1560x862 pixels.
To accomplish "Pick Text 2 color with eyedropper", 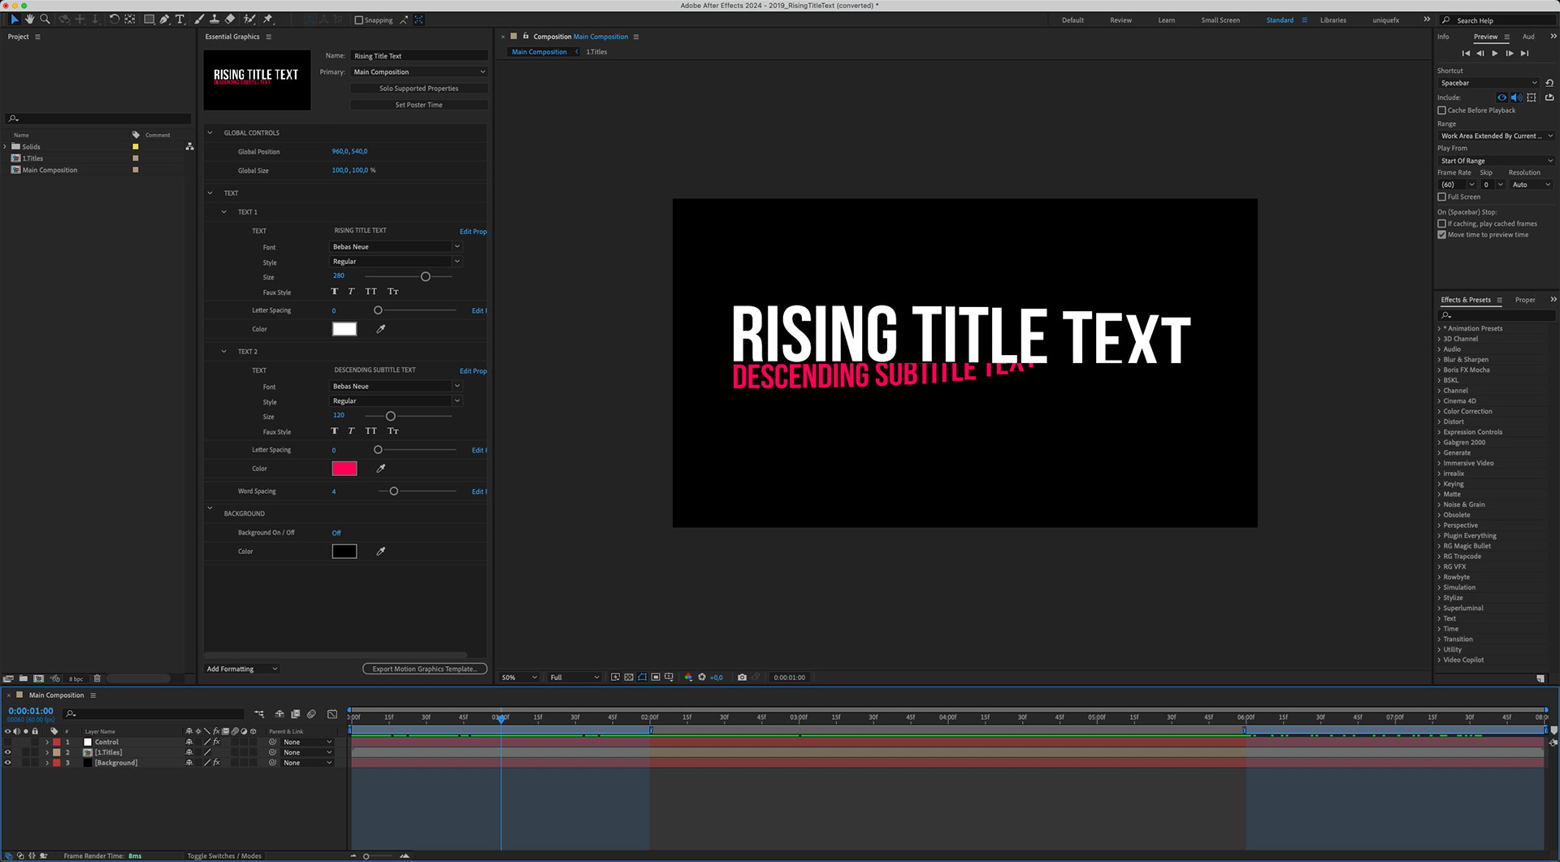I will [x=380, y=469].
